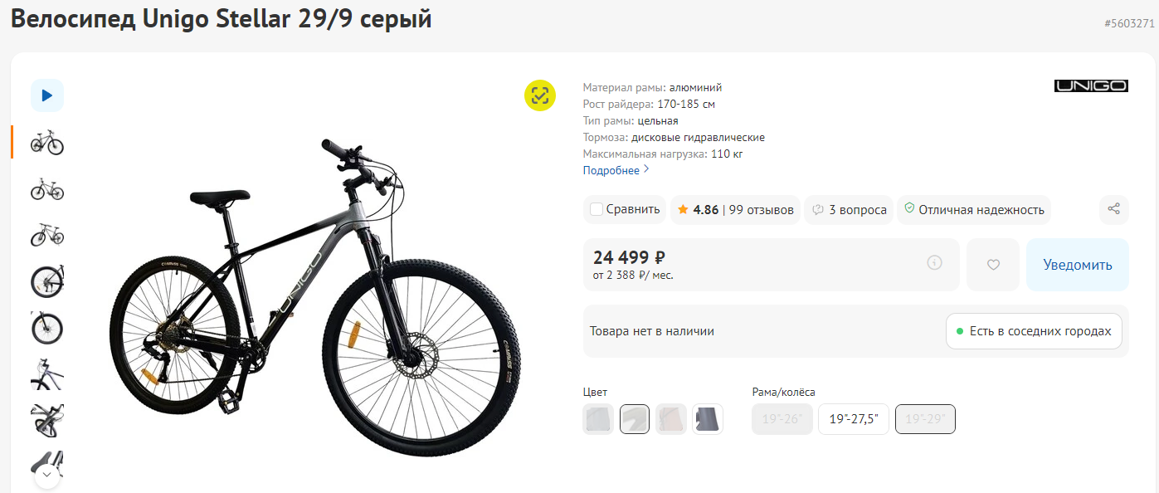1159x493 pixels.
Task: Open the 3 вопроса questions section
Action: [x=849, y=210]
